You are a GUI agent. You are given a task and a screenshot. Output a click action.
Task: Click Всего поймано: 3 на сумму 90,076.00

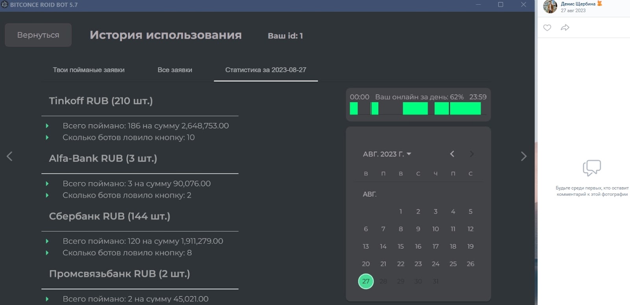[x=137, y=184]
